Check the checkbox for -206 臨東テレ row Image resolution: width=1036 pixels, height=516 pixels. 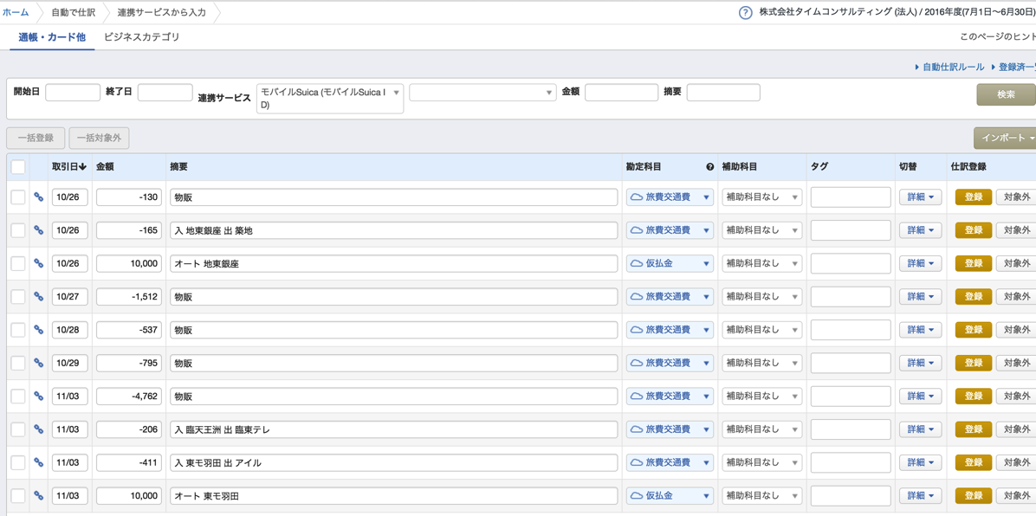click(18, 429)
